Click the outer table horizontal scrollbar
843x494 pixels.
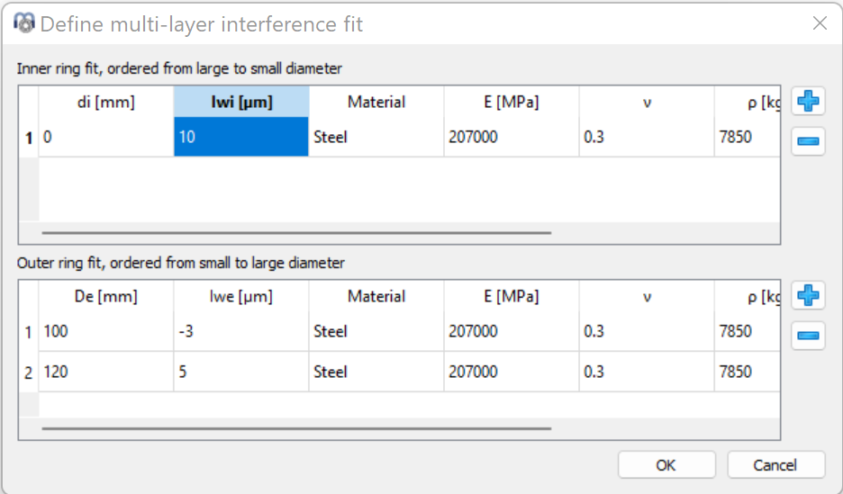(x=296, y=428)
